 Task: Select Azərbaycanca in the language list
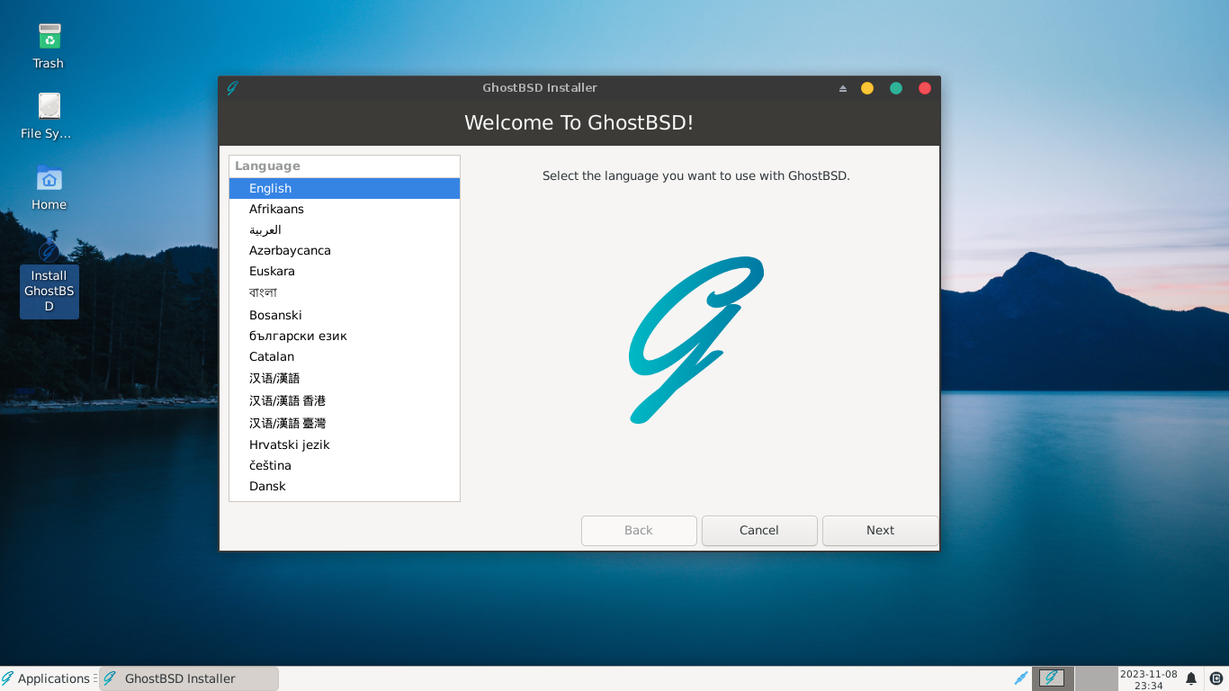click(345, 250)
